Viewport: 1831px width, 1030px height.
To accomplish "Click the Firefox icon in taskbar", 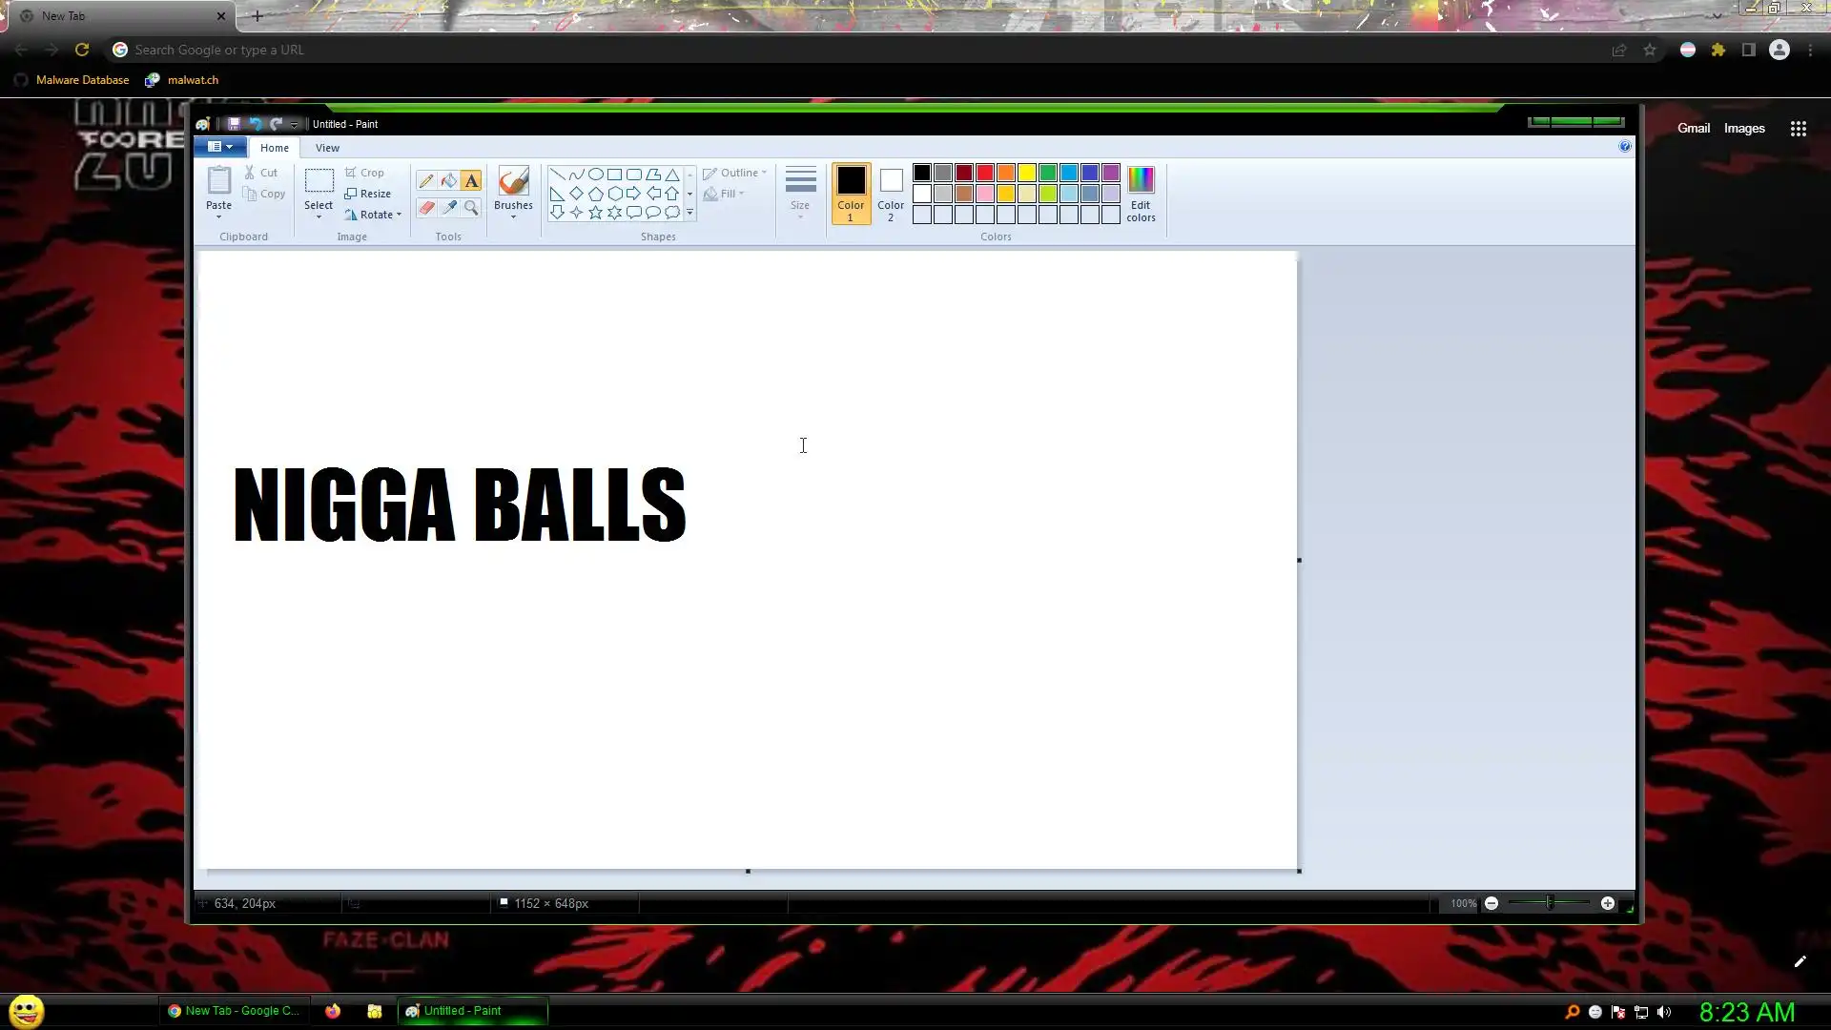I will pyautogui.click(x=333, y=1011).
